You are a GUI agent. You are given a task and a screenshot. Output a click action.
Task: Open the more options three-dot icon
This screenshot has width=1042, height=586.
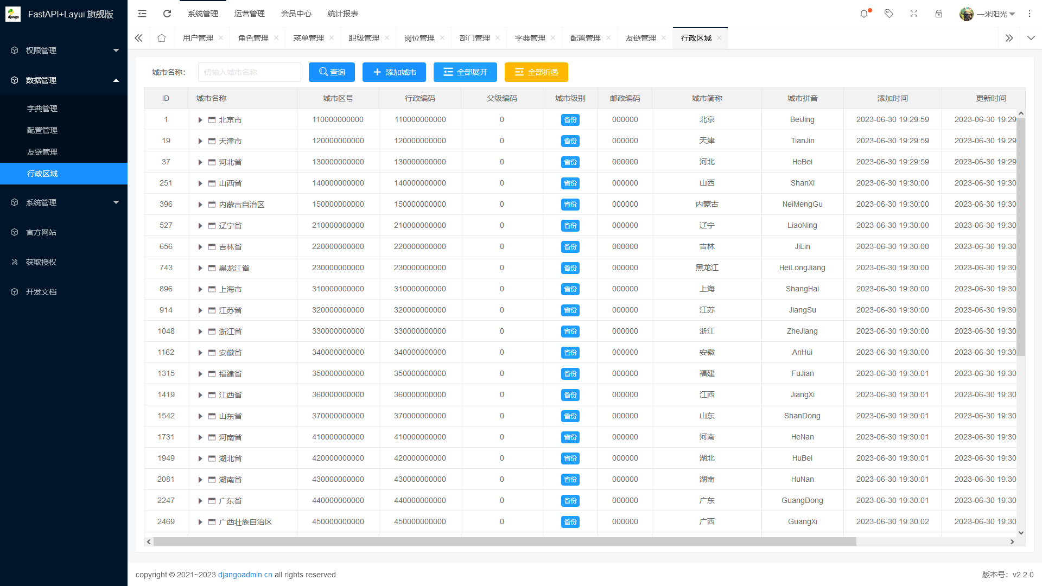[x=1030, y=14]
